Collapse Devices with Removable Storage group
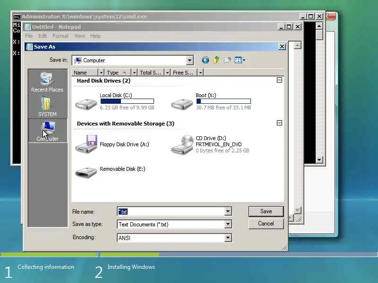Viewport: 378px width, 283px height. 279,123
